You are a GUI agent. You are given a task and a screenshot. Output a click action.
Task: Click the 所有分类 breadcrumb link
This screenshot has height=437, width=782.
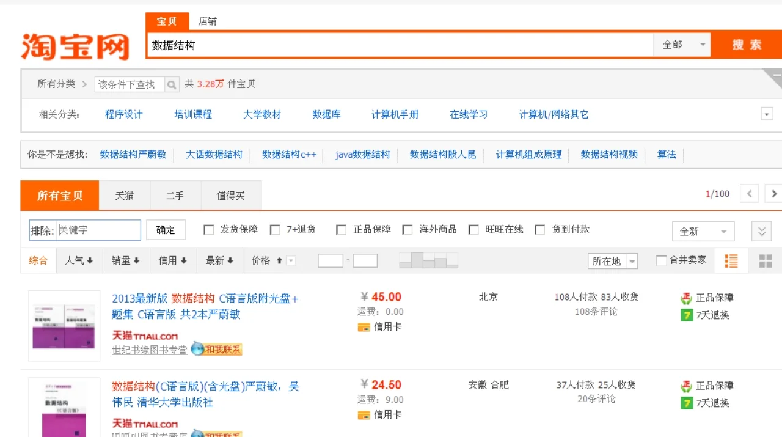56,84
